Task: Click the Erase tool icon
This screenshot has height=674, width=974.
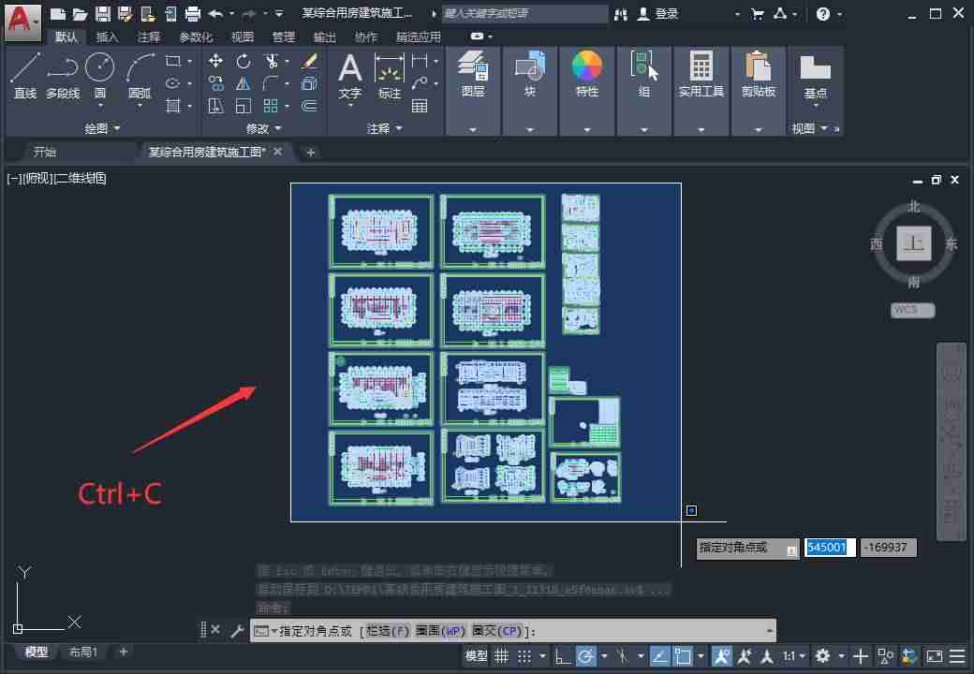Action: click(x=309, y=60)
